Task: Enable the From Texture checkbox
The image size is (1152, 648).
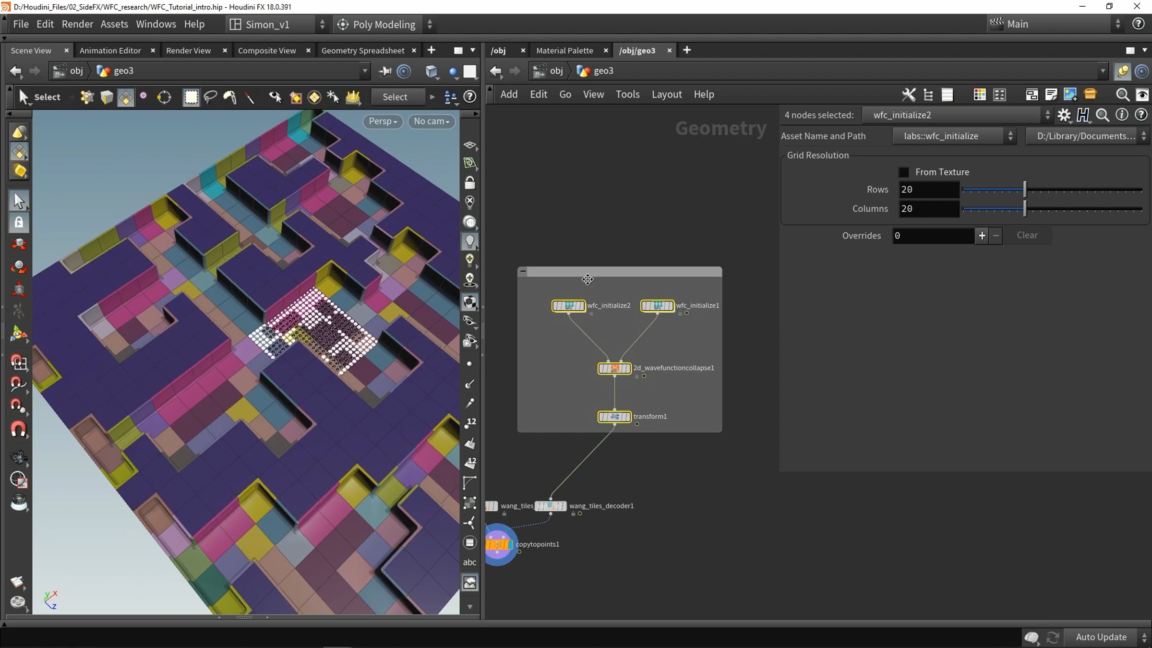Action: 904,172
